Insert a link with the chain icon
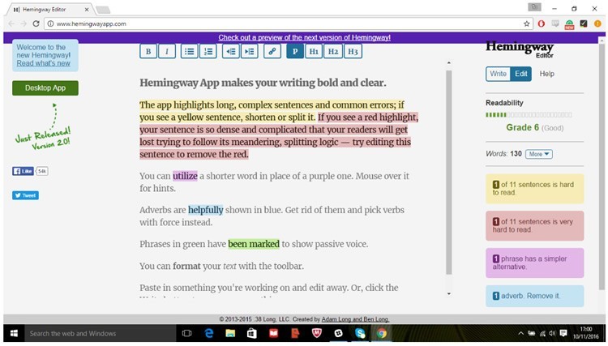608x346 pixels. (x=272, y=51)
